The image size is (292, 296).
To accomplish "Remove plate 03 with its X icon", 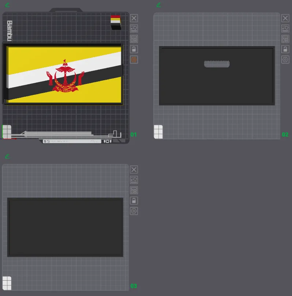I will (x=134, y=170).
